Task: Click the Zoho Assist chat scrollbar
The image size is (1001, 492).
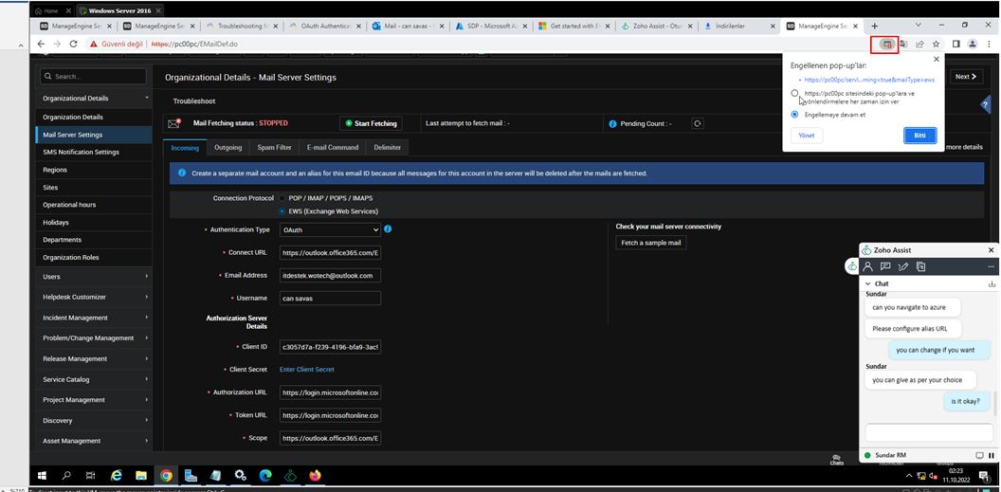Action: click(x=994, y=403)
